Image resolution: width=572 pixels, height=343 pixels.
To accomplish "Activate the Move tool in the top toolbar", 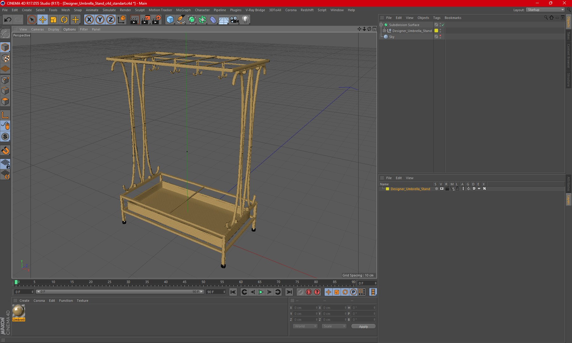I will [x=43, y=20].
